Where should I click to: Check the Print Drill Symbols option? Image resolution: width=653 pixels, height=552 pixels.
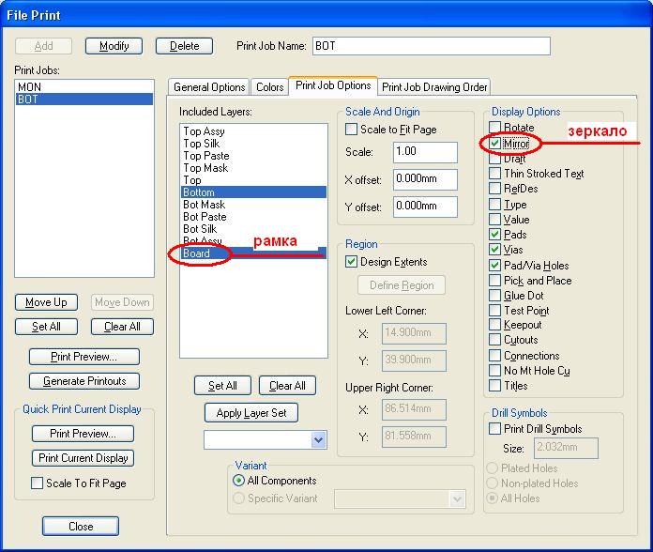(x=495, y=429)
